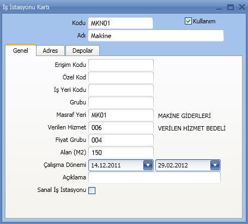Uncheck the Kullanım checkbox
Image resolution: width=248 pixels, height=224 pixels.
coord(188,21)
